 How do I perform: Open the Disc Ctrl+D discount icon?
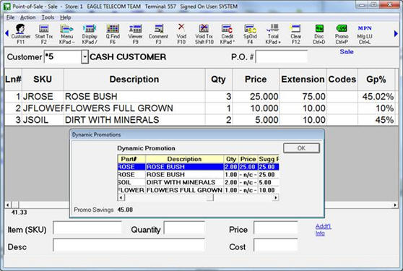point(318,34)
